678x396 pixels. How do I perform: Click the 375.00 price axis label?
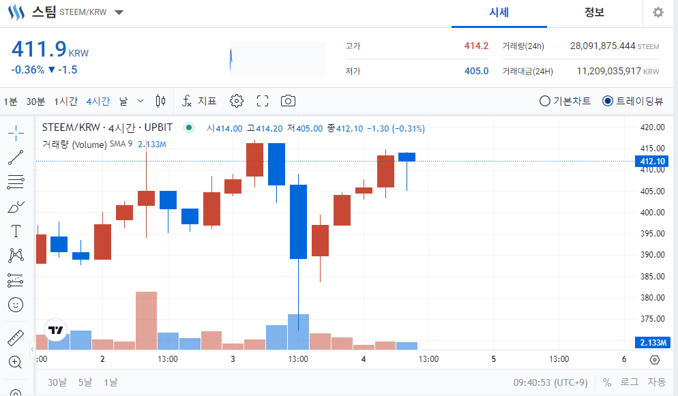[x=653, y=319]
